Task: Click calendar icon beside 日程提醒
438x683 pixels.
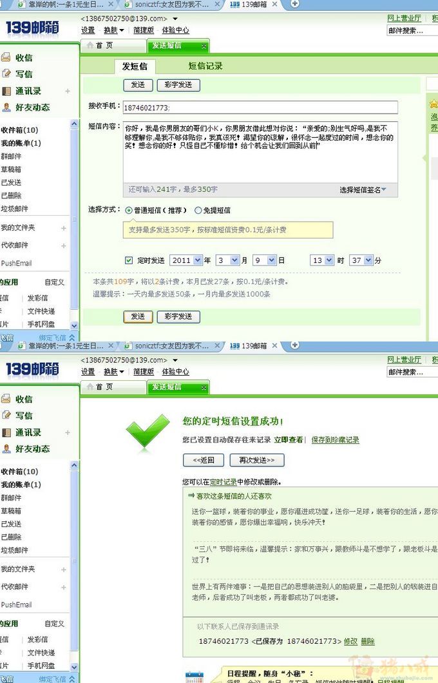Action: point(194,677)
